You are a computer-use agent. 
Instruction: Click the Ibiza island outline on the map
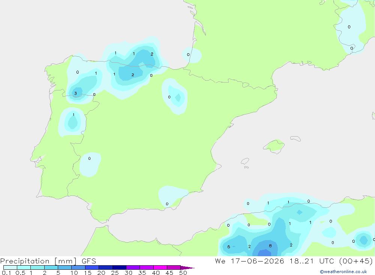point(245,161)
